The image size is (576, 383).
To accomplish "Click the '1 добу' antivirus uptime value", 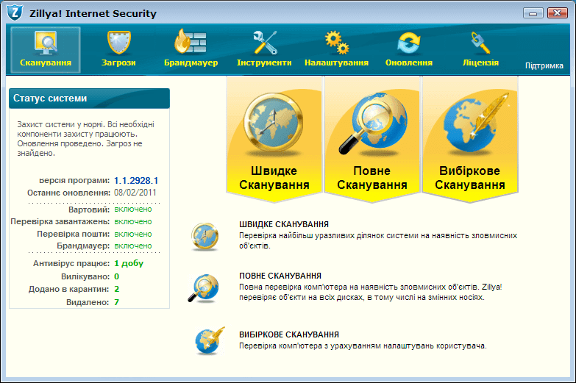I will 129,264.
